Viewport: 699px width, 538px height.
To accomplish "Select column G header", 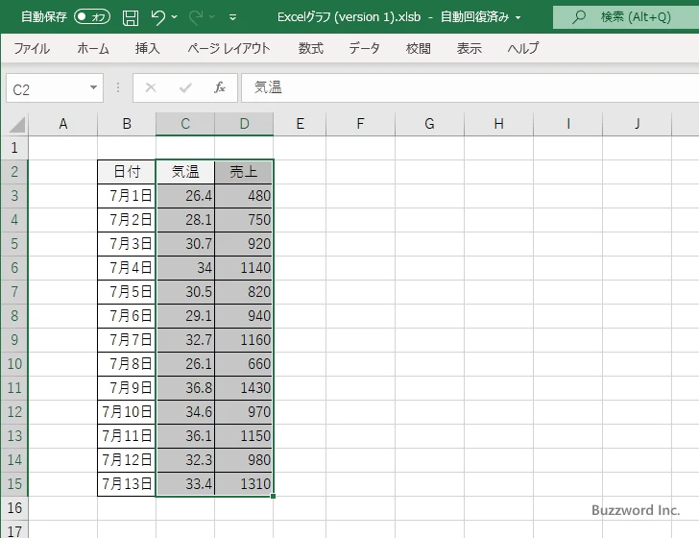I will pyautogui.click(x=429, y=124).
